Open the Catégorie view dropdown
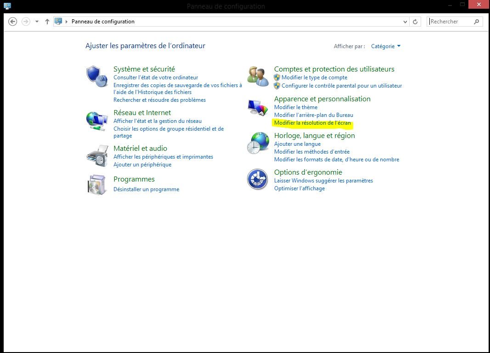The image size is (490, 353). 386,46
